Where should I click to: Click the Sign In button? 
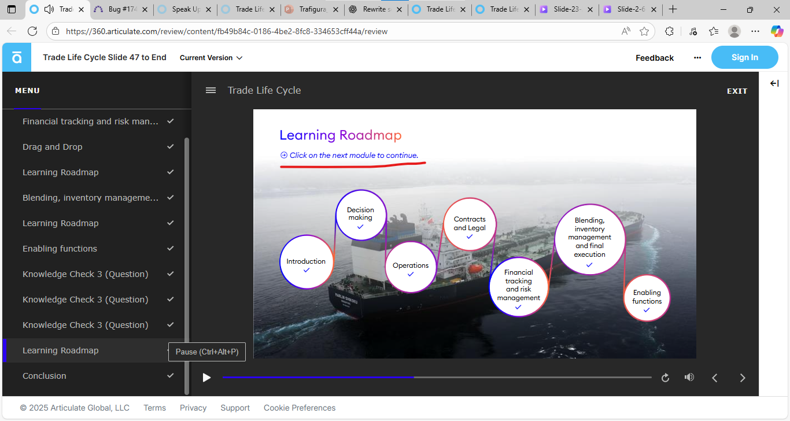click(744, 57)
